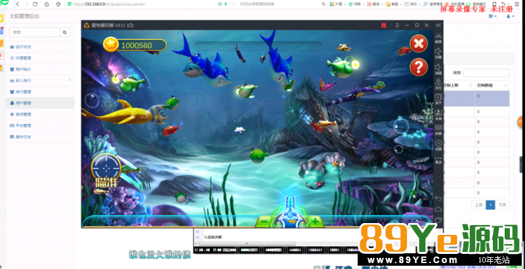This screenshot has width=525, height=269.
Task: Focus the table 搜索 input field
Action: [486, 73]
